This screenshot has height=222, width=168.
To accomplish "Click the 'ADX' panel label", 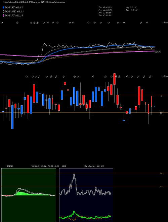I will pyautogui.click(x=64, y=166).
